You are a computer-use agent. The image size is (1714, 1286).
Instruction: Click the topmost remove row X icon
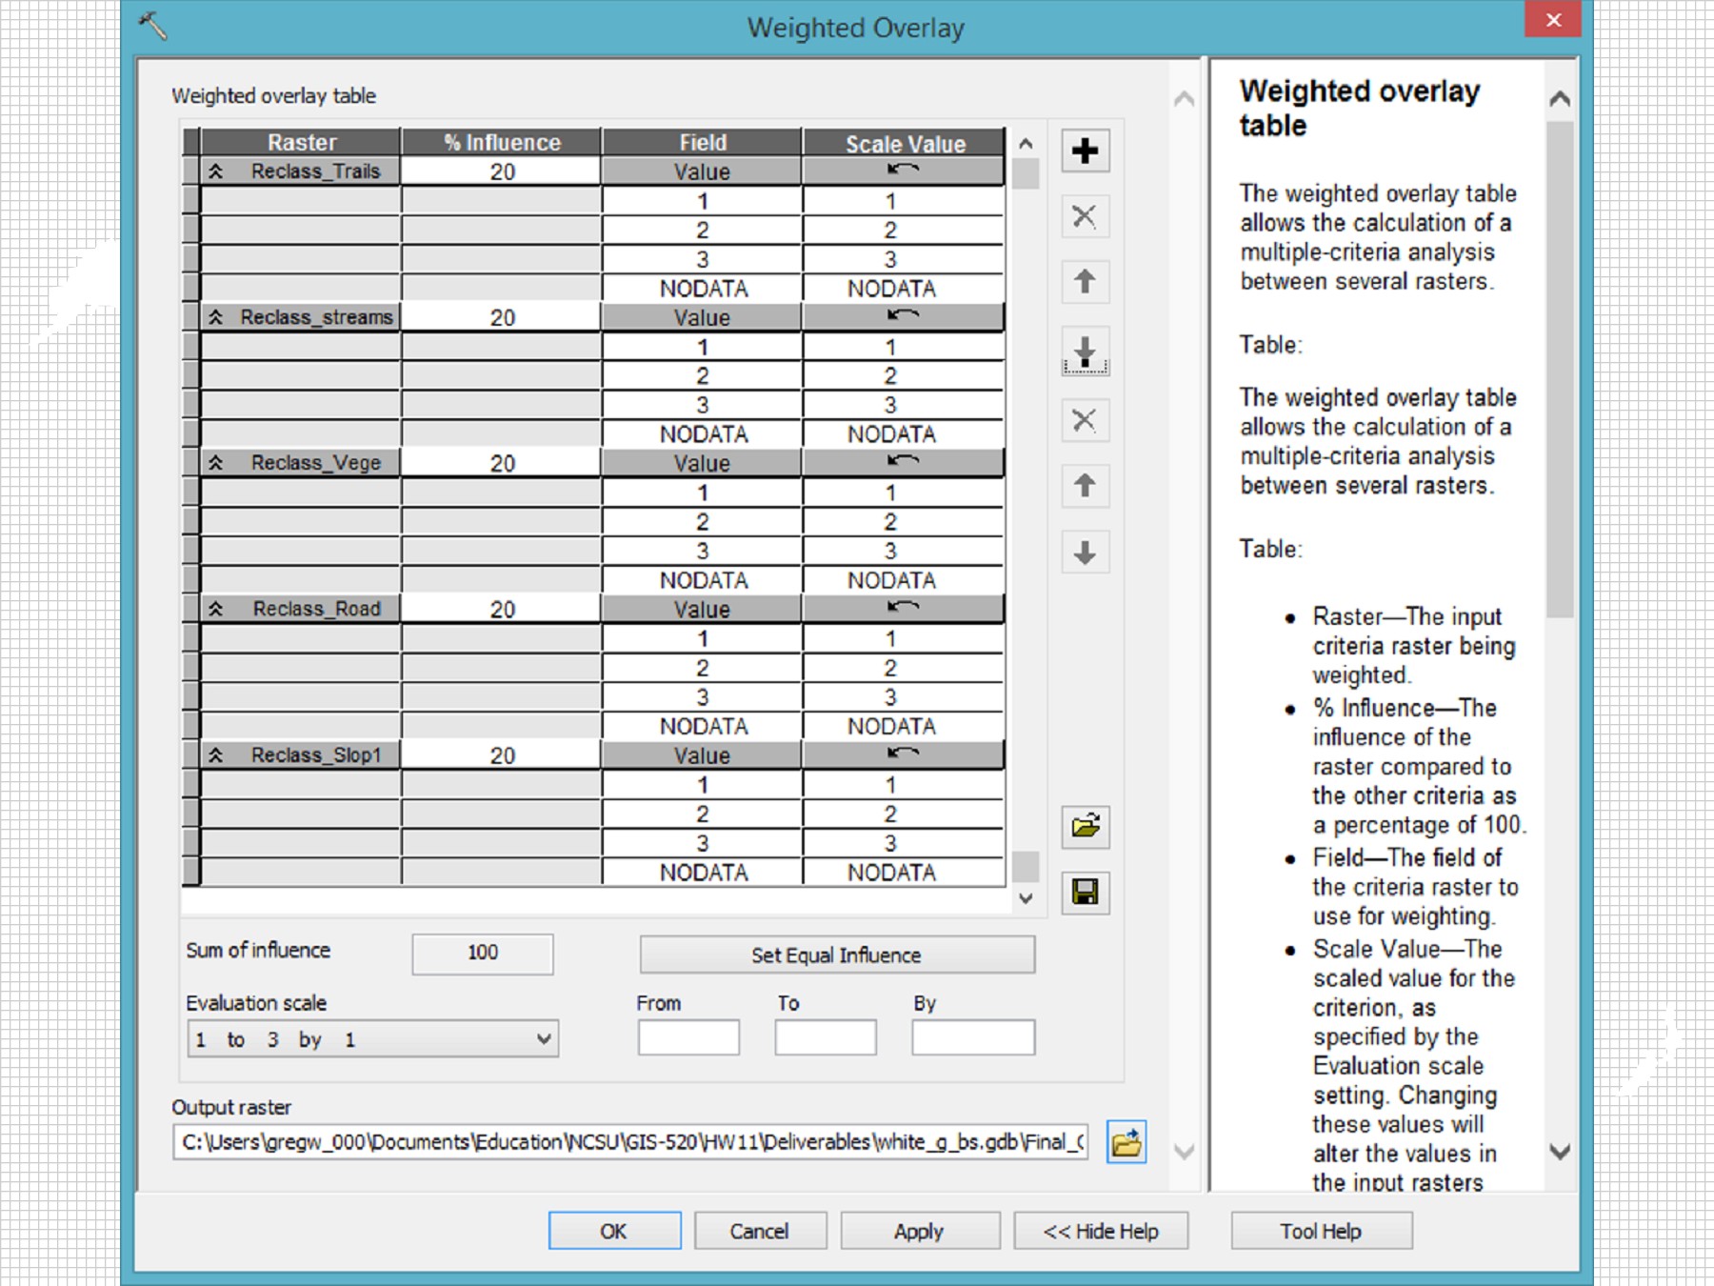tap(1085, 216)
